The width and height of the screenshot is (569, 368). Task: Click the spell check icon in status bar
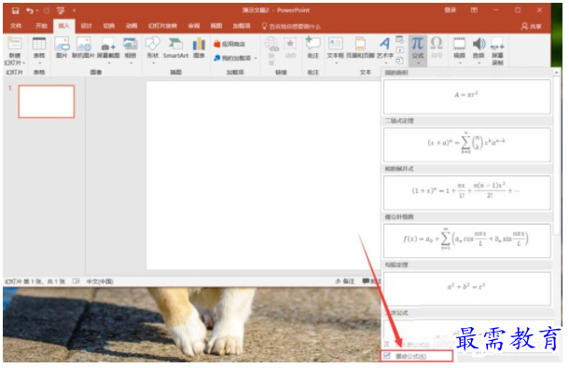76,281
